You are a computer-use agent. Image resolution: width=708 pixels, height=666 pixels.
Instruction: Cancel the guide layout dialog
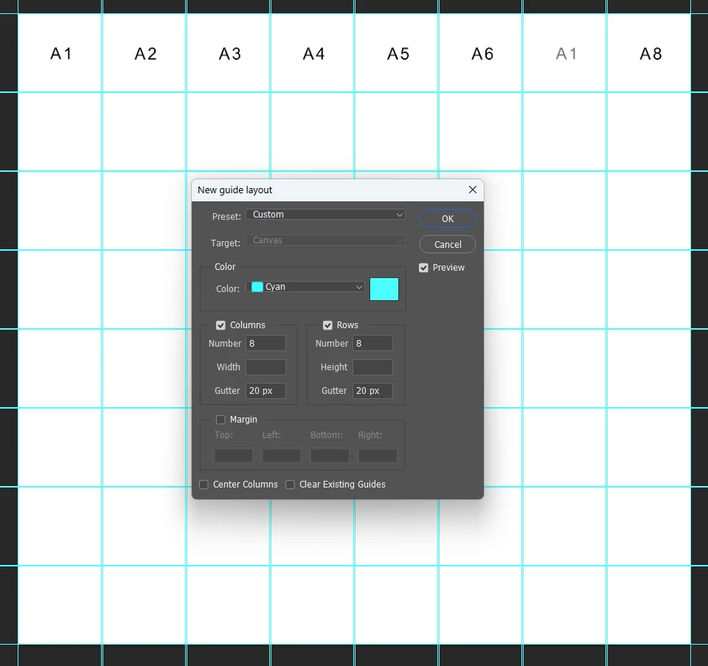tap(448, 244)
